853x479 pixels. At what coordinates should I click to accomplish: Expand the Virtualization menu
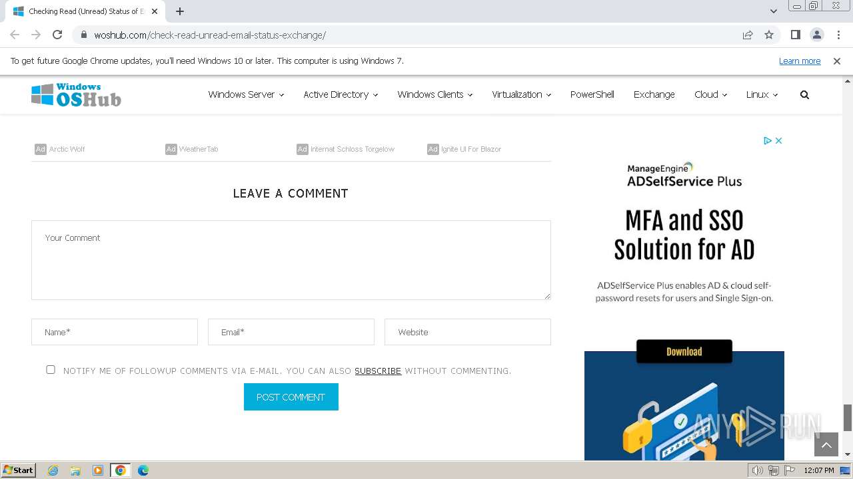[521, 94]
